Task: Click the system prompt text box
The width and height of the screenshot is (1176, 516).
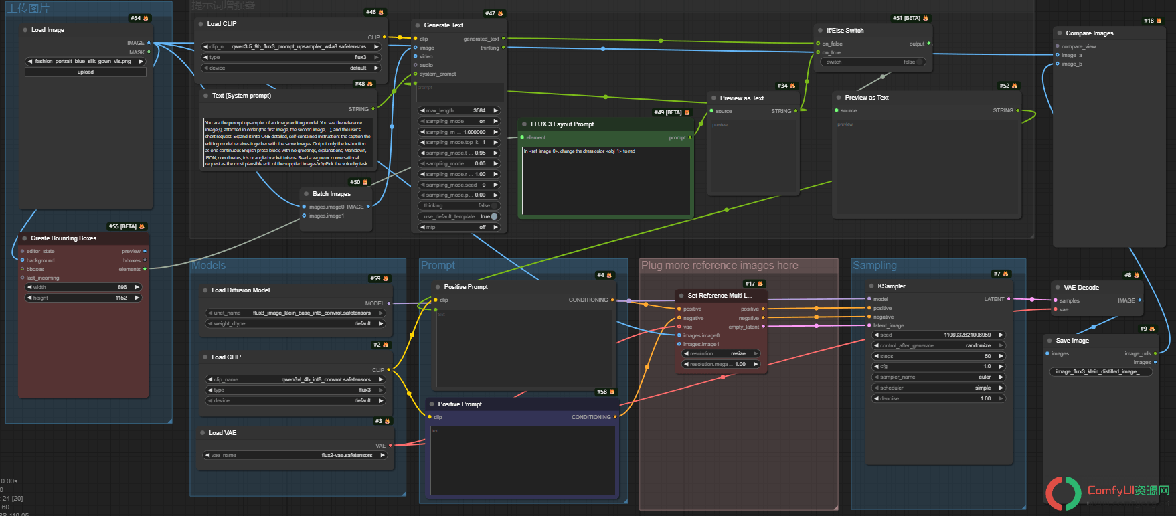Action: [x=288, y=143]
